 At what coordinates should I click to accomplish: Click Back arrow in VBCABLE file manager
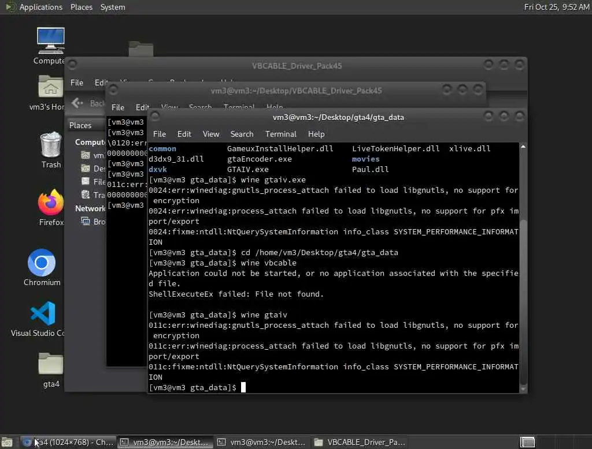(77, 103)
